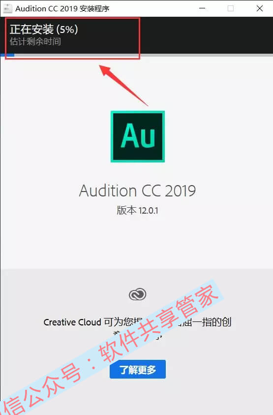Click the 版本 12.0.1 version text

tap(138, 211)
